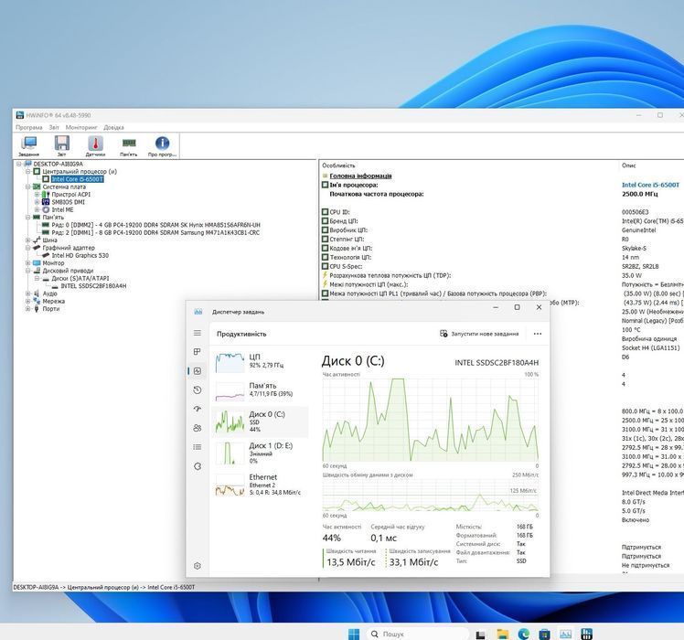This screenshot has height=640, width=684.
Task: Click the Intel ME tree node icon
Action: coord(46,210)
